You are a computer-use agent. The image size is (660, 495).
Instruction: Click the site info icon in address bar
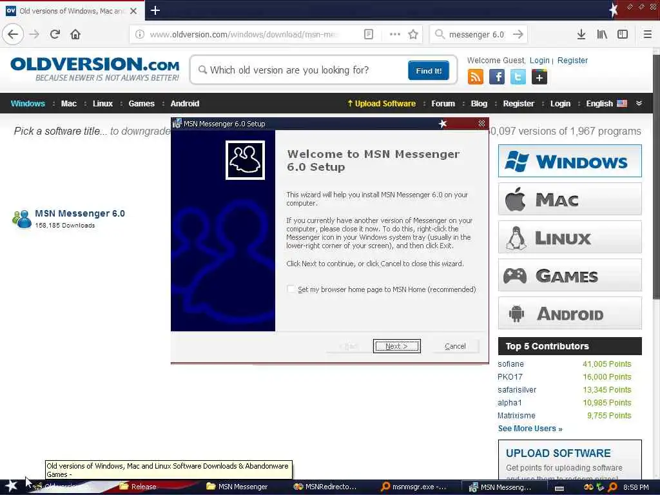click(x=139, y=34)
